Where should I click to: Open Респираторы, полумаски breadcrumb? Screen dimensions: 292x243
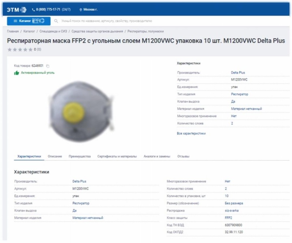tap(145, 31)
